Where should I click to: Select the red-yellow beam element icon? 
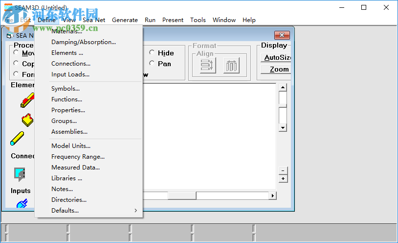pyautogui.click(x=27, y=100)
